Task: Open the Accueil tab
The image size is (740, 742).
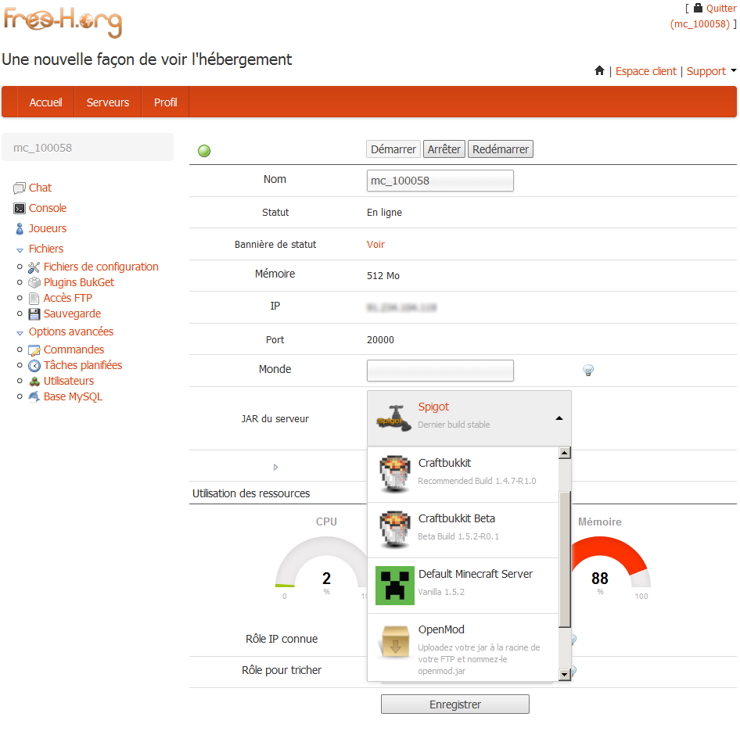Action: click(x=45, y=102)
